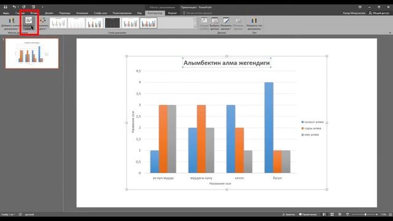Toggle Примечания comments pane button
The image size is (393, 221).
[308, 214]
